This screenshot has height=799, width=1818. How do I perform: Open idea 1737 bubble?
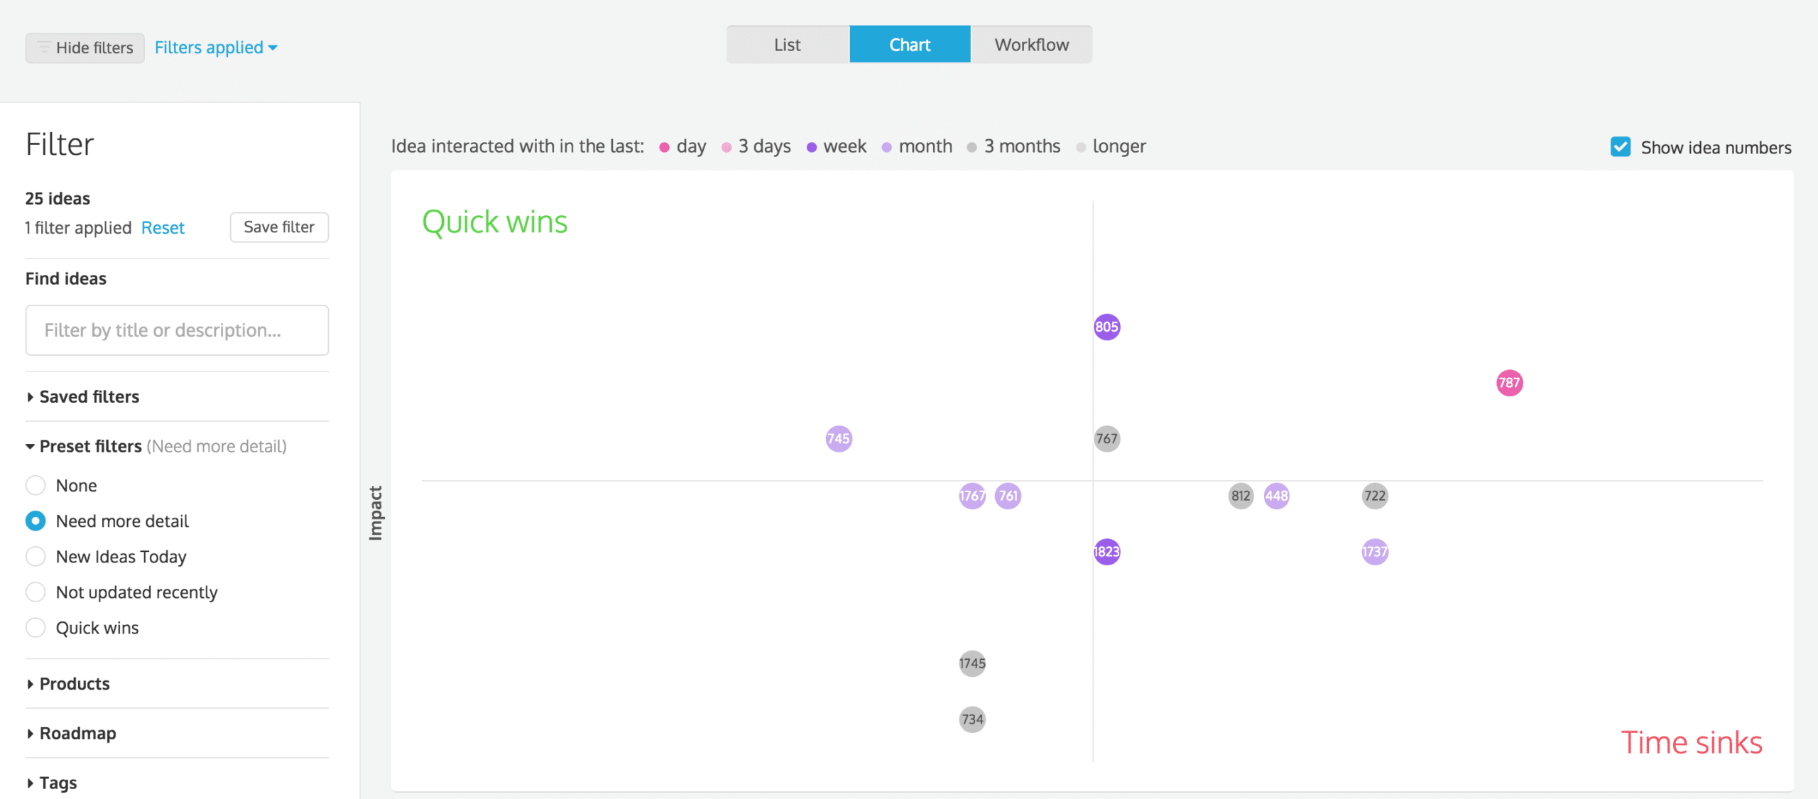pyautogui.click(x=1376, y=552)
